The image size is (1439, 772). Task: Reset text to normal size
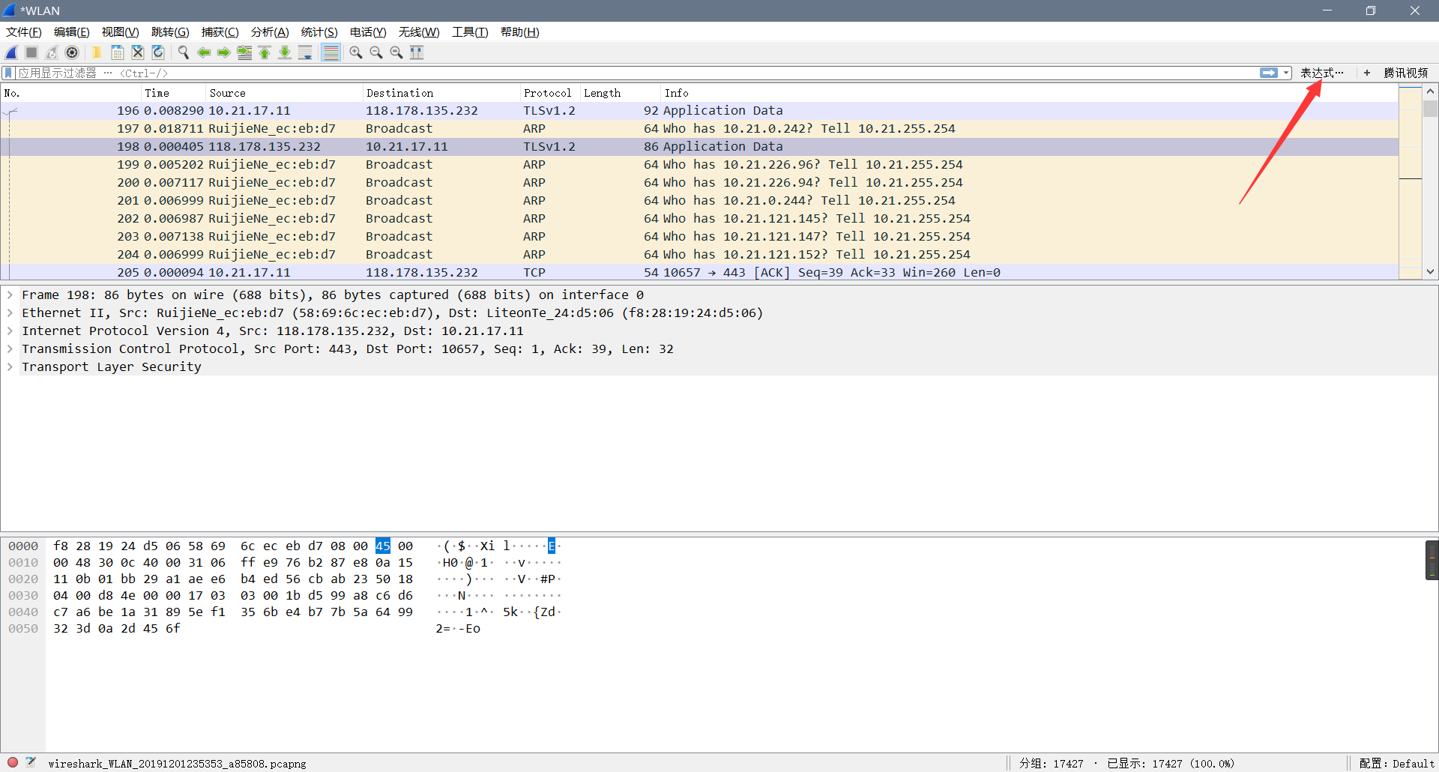click(x=396, y=52)
